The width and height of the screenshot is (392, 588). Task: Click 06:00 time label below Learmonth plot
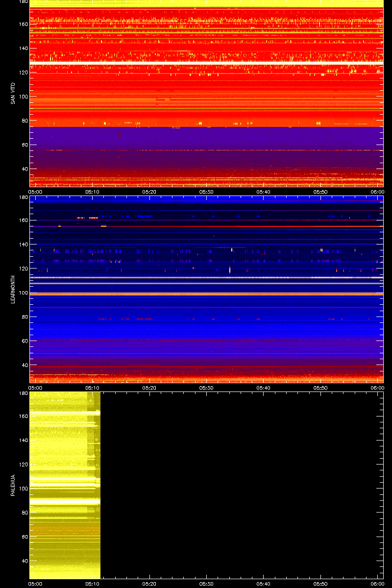(377, 388)
